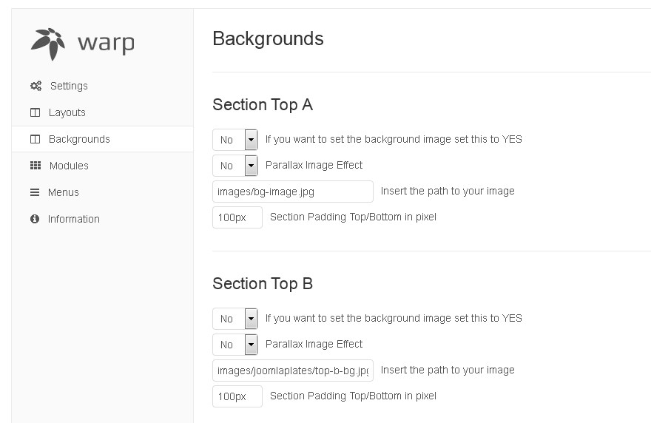This screenshot has height=423, width=651.
Task: Open Section Top A background image dropdown
Action: point(235,140)
